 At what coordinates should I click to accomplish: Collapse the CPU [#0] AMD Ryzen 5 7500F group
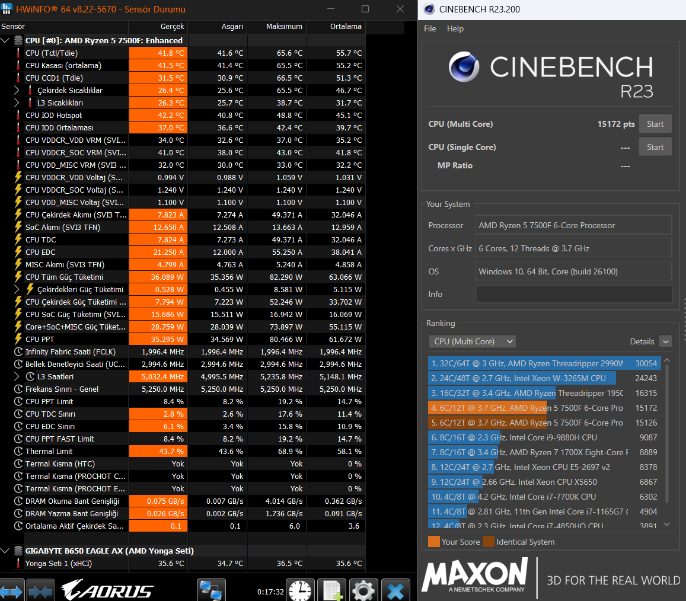[5, 40]
